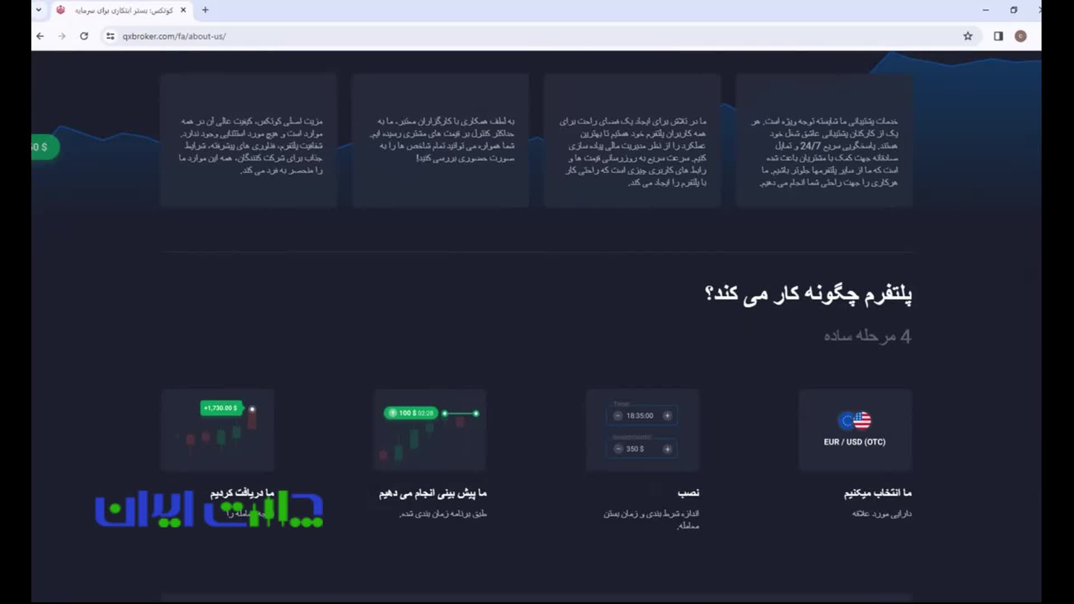Viewport: 1074px width, 604px height.
Task: Open the browser side panel icon
Action: tap(998, 36)
